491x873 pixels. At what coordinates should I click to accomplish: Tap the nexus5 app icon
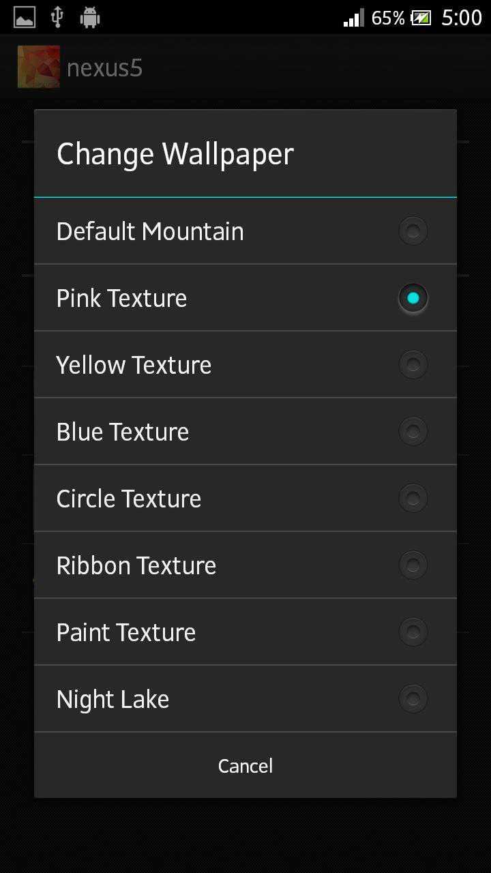[x=38, y=67]
